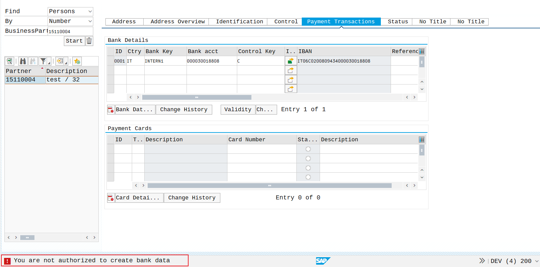The width and height of the screenshot is (540, 267).
Task: Click the IBAN icon in second bank row
Action: click(291, 70)
